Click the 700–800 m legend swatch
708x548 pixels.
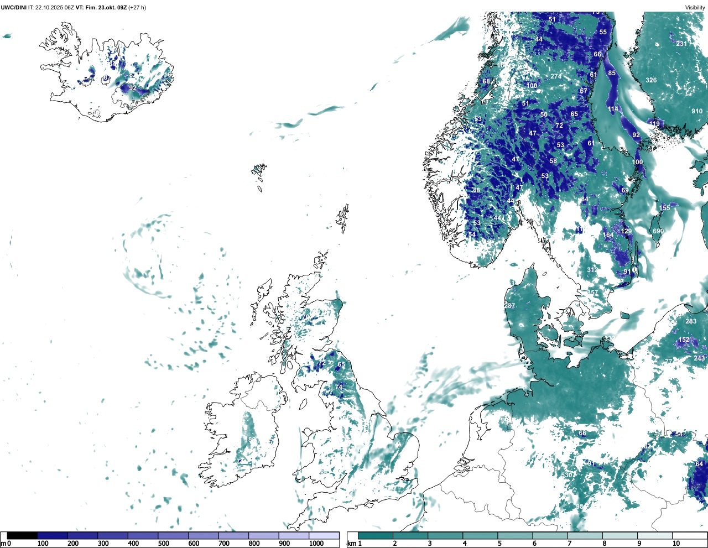pyautogui.click(x=233, y=536)
